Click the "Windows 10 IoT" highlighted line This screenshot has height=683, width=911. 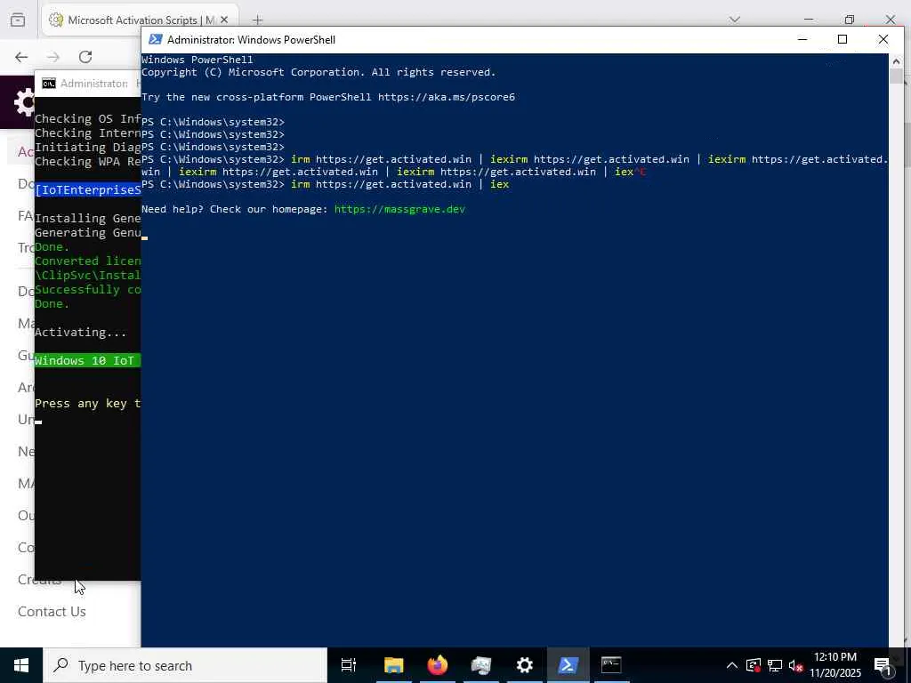pos(87,361)
